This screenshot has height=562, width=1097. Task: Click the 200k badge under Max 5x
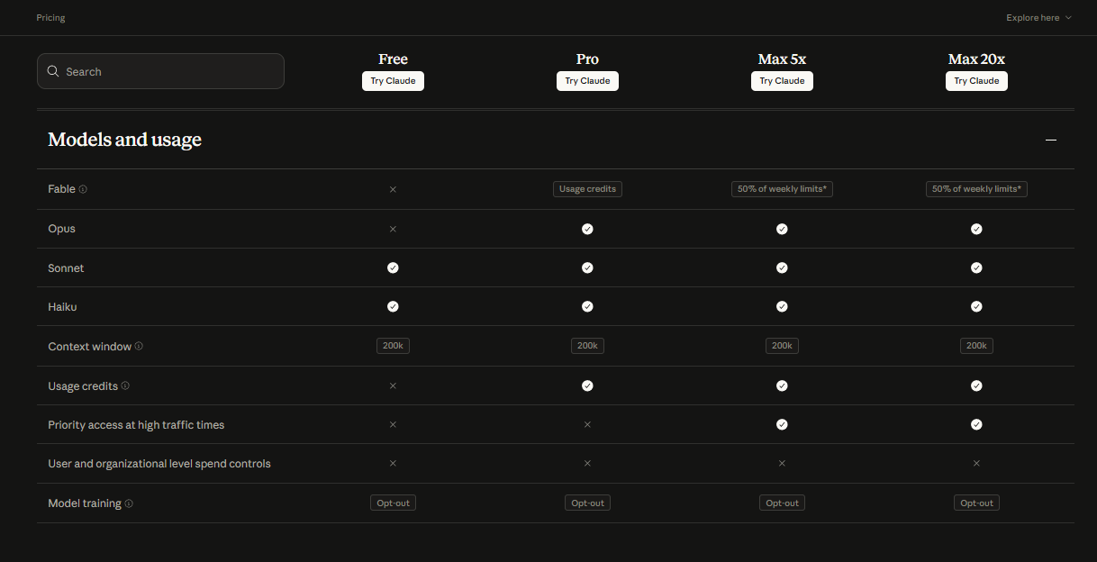pos(782,346)
